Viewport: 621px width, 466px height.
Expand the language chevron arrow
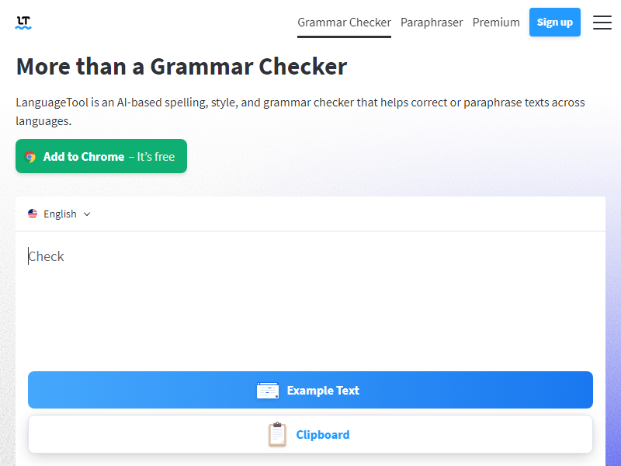(x=87, y=214)
